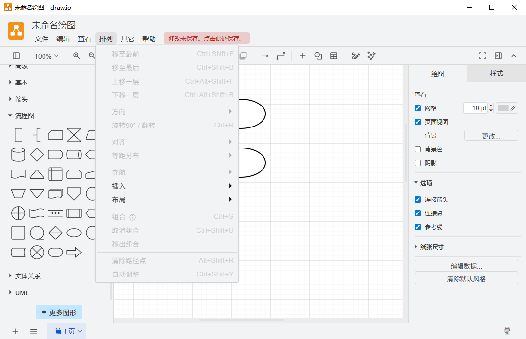
Task: Open the pages list menu icon
Action: tap(34, 331)
